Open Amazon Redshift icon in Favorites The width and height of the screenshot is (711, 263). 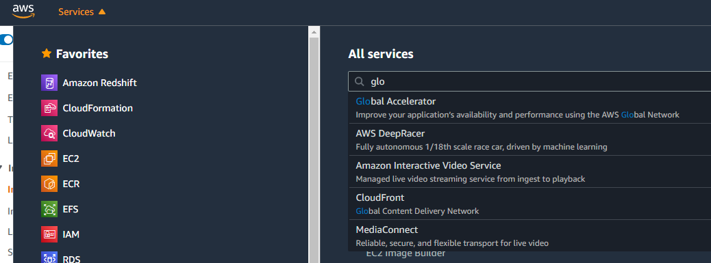(x=49, y=83)
